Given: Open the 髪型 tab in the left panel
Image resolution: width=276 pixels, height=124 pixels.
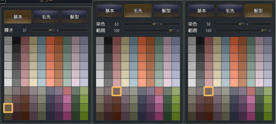Looking at the screenshot, I should coord(74,17).
